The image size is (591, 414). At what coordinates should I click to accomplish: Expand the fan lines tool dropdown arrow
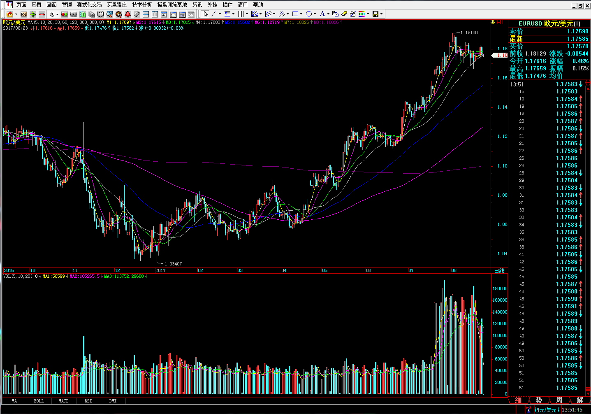(260, 14)
